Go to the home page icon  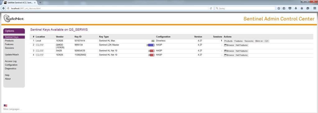tap(302, 8)
